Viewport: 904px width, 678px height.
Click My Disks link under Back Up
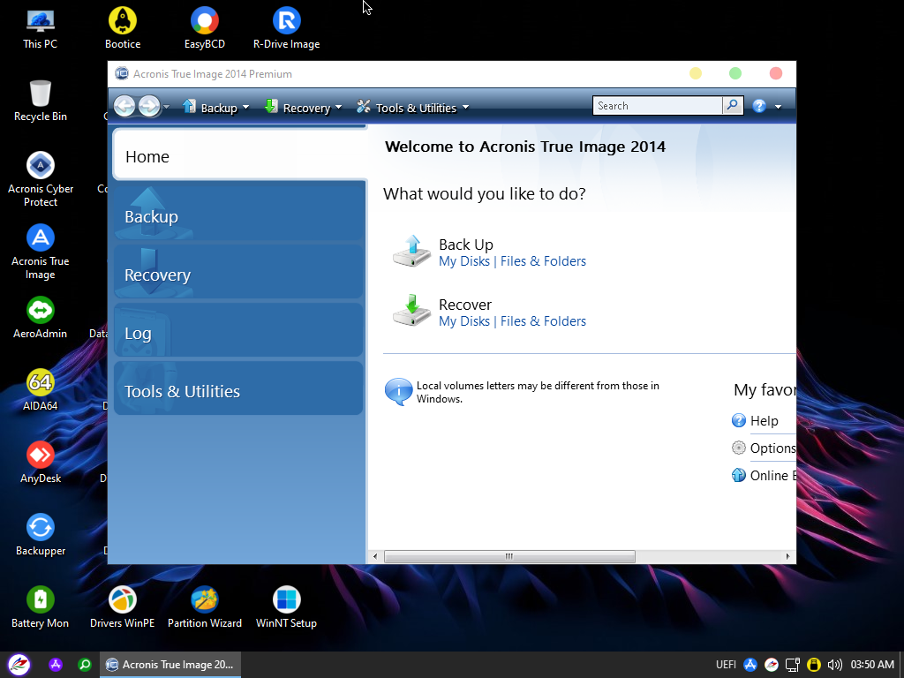click(x=464, y=261)
